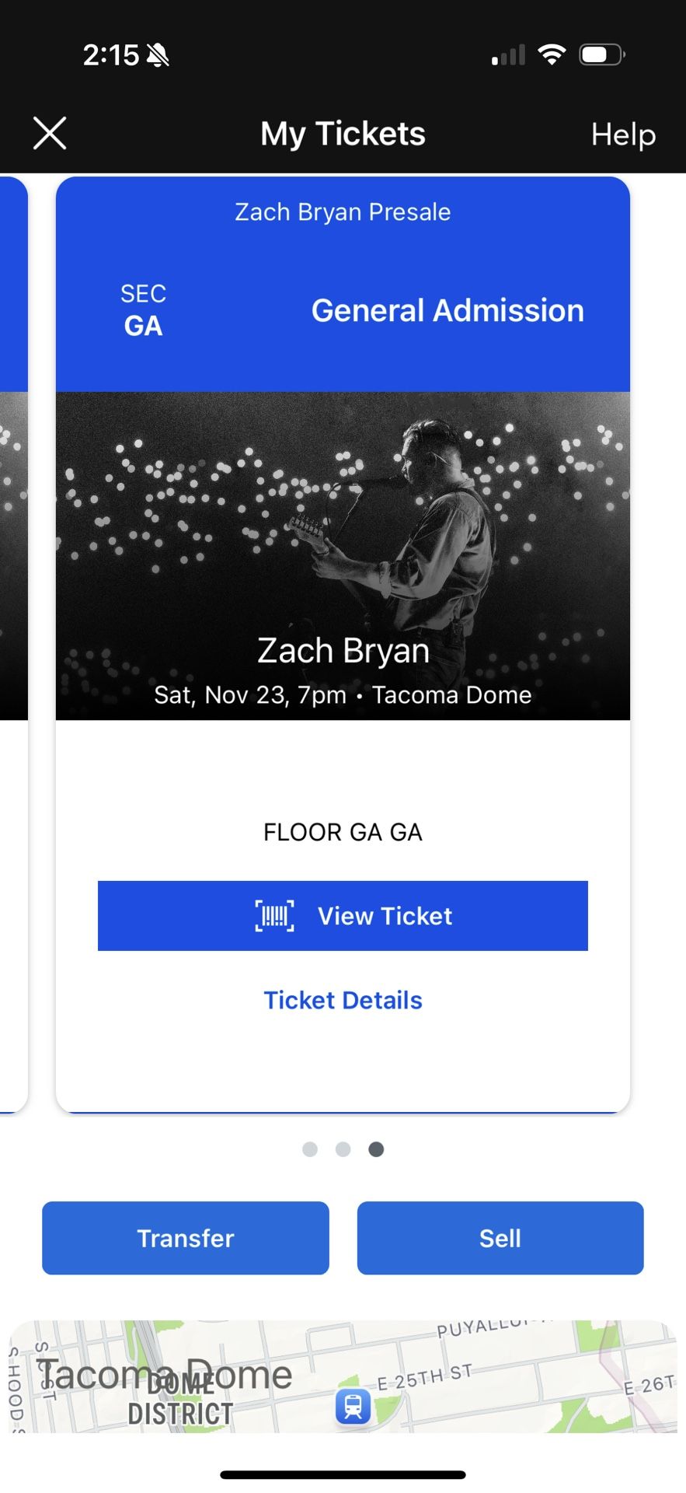This screenshot has height=1493, width=686.
Task: Select the middle pagination dot
Action: click(343, 1149)
